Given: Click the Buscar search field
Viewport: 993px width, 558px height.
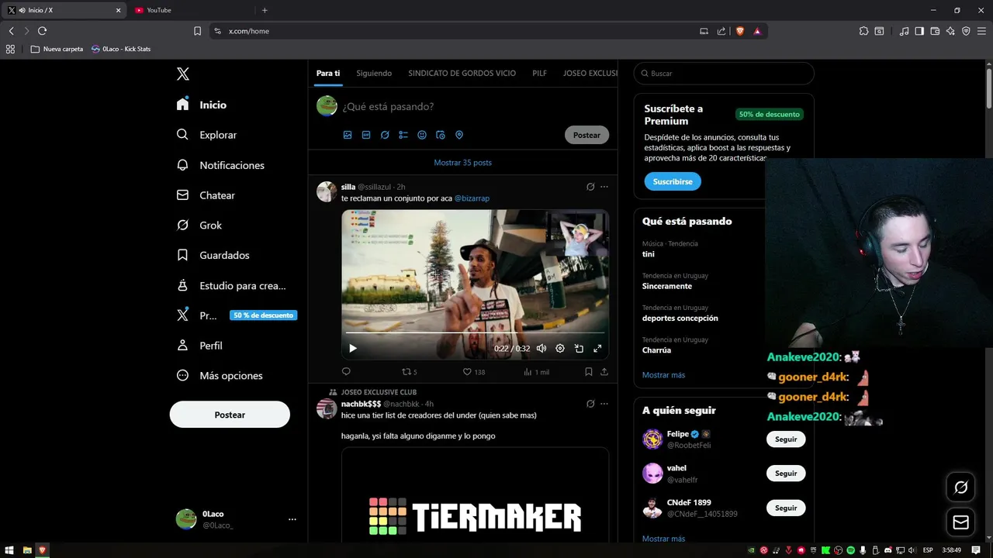Looking at the screenshot, I should (x=724, y=74).
